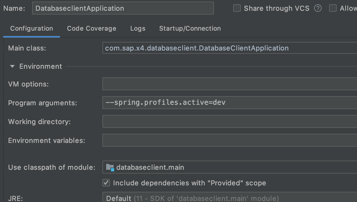Enable the Share through VCS checkbox
The image size is (357, 202).
coord(237,8)
